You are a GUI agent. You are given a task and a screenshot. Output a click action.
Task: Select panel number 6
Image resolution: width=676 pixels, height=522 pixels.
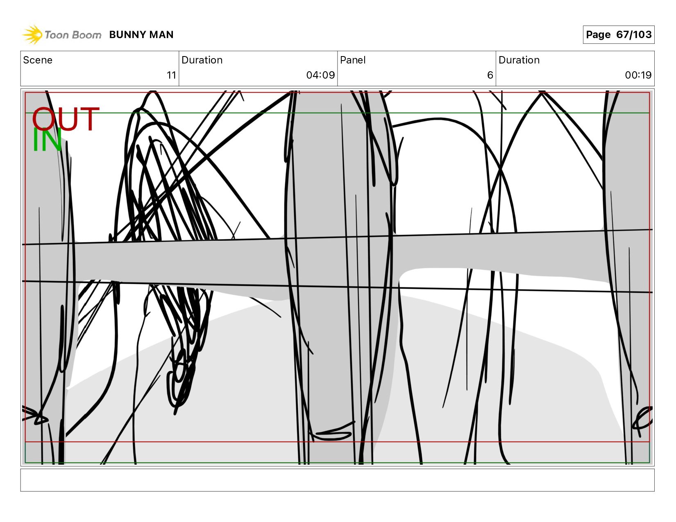(x=490, y=75)
